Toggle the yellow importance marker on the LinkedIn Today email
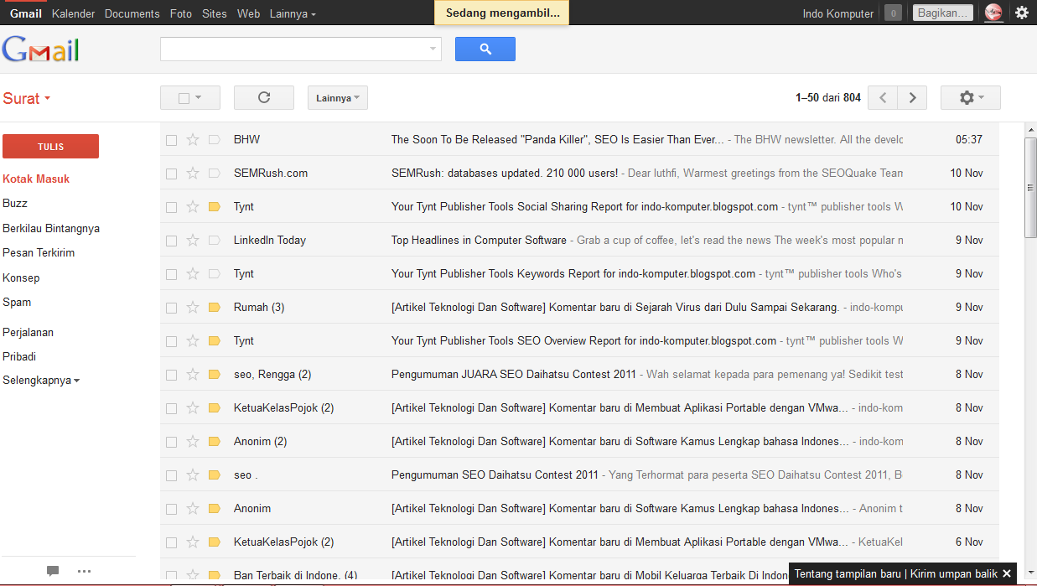Viewport: 1037px width, 586px height. point(212,240)
